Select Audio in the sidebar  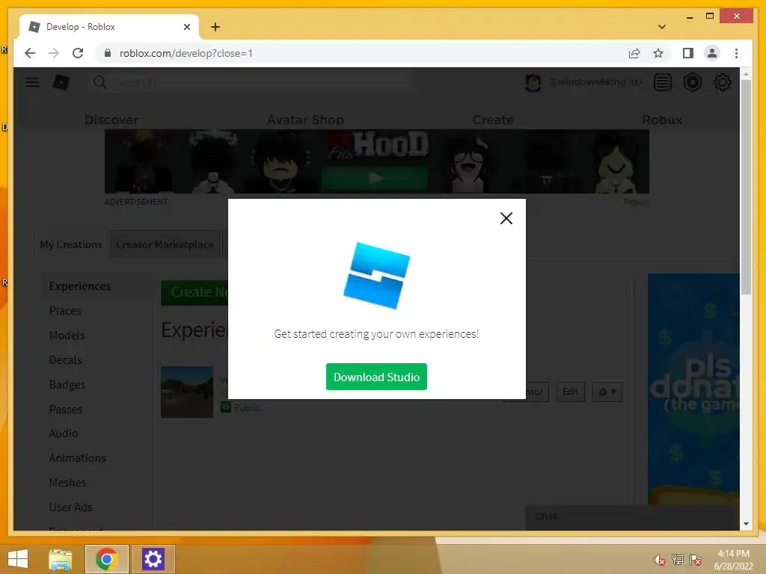click(63, 433)
